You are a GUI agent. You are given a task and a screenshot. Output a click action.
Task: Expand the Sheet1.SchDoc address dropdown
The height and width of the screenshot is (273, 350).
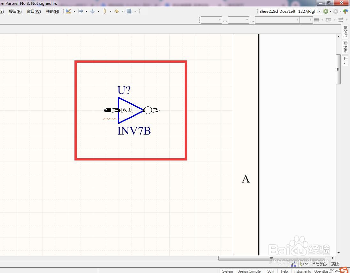tap(320, 11)
